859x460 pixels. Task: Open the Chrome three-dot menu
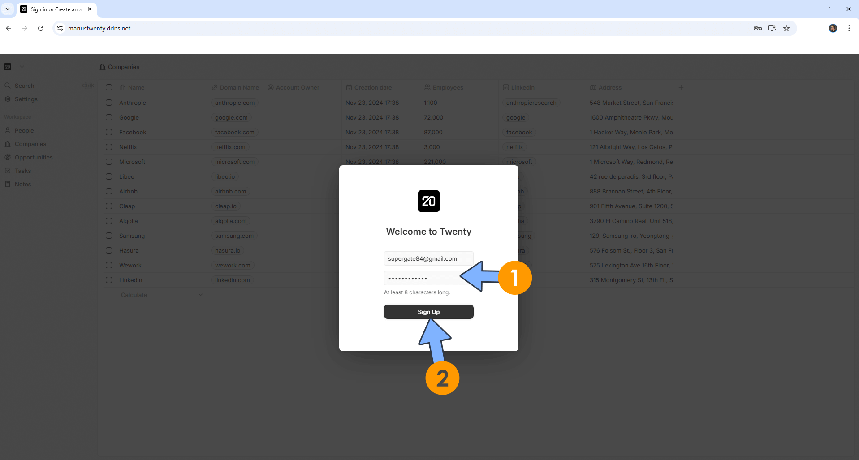point(849,28)
